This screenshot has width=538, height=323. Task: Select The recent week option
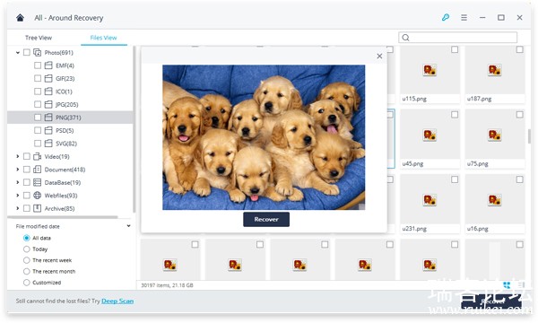(x=26, y=260)
